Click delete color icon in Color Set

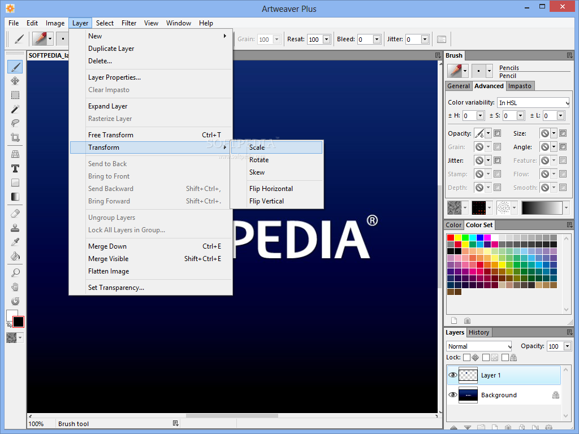click(467, 320)
